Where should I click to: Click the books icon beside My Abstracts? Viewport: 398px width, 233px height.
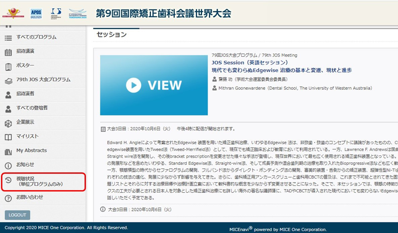click(x=8, y=152)
